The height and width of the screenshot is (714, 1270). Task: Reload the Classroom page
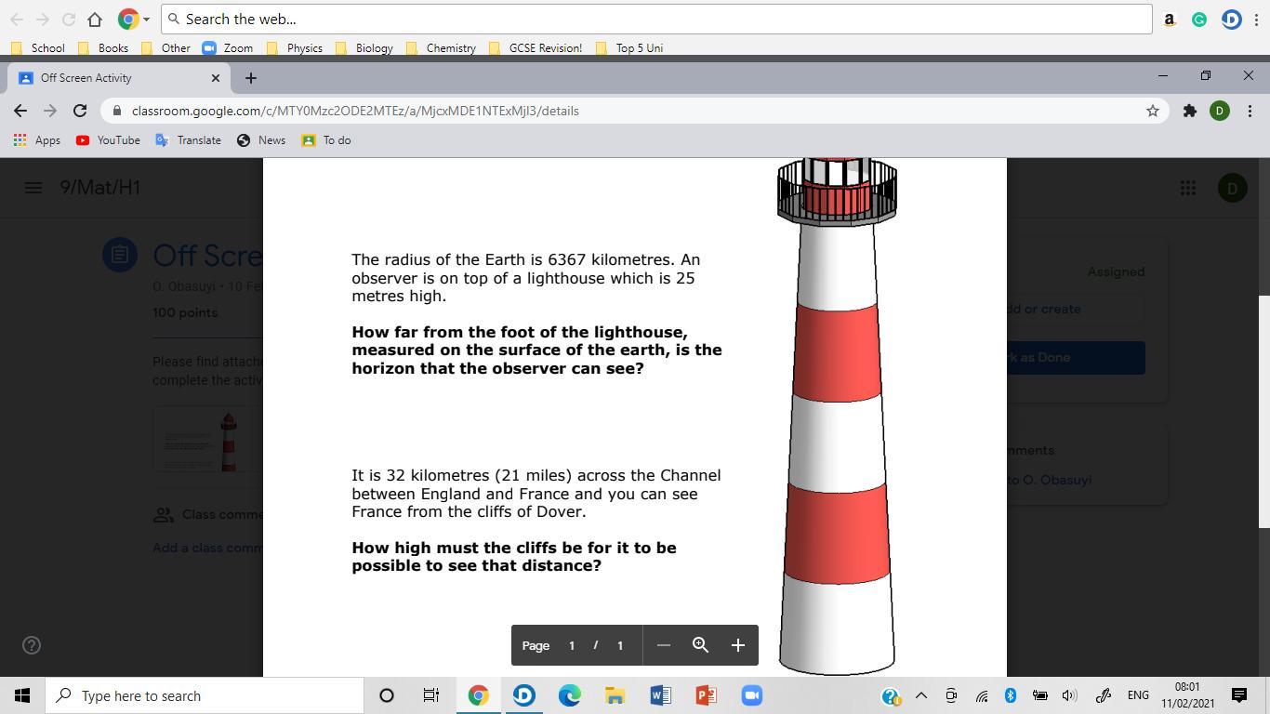80,111
